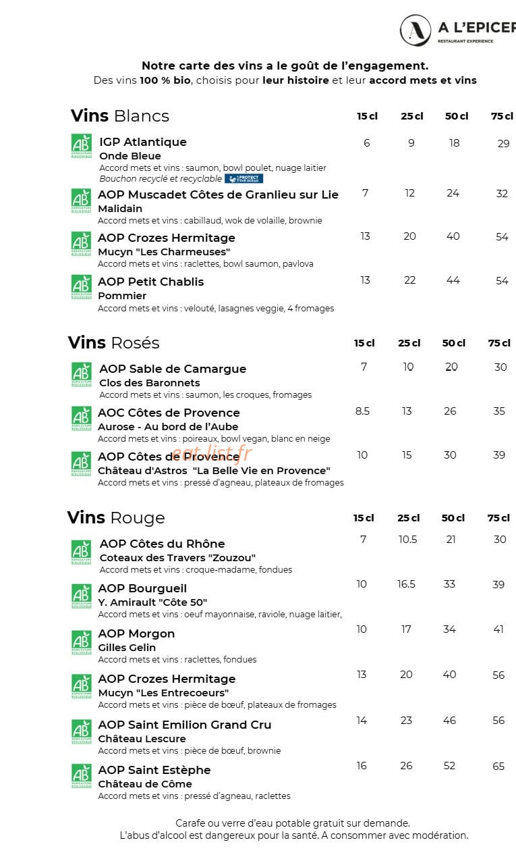Select the Vins Rouge section heading
Viewport: 516px width, 855px height.
point(116,517)
